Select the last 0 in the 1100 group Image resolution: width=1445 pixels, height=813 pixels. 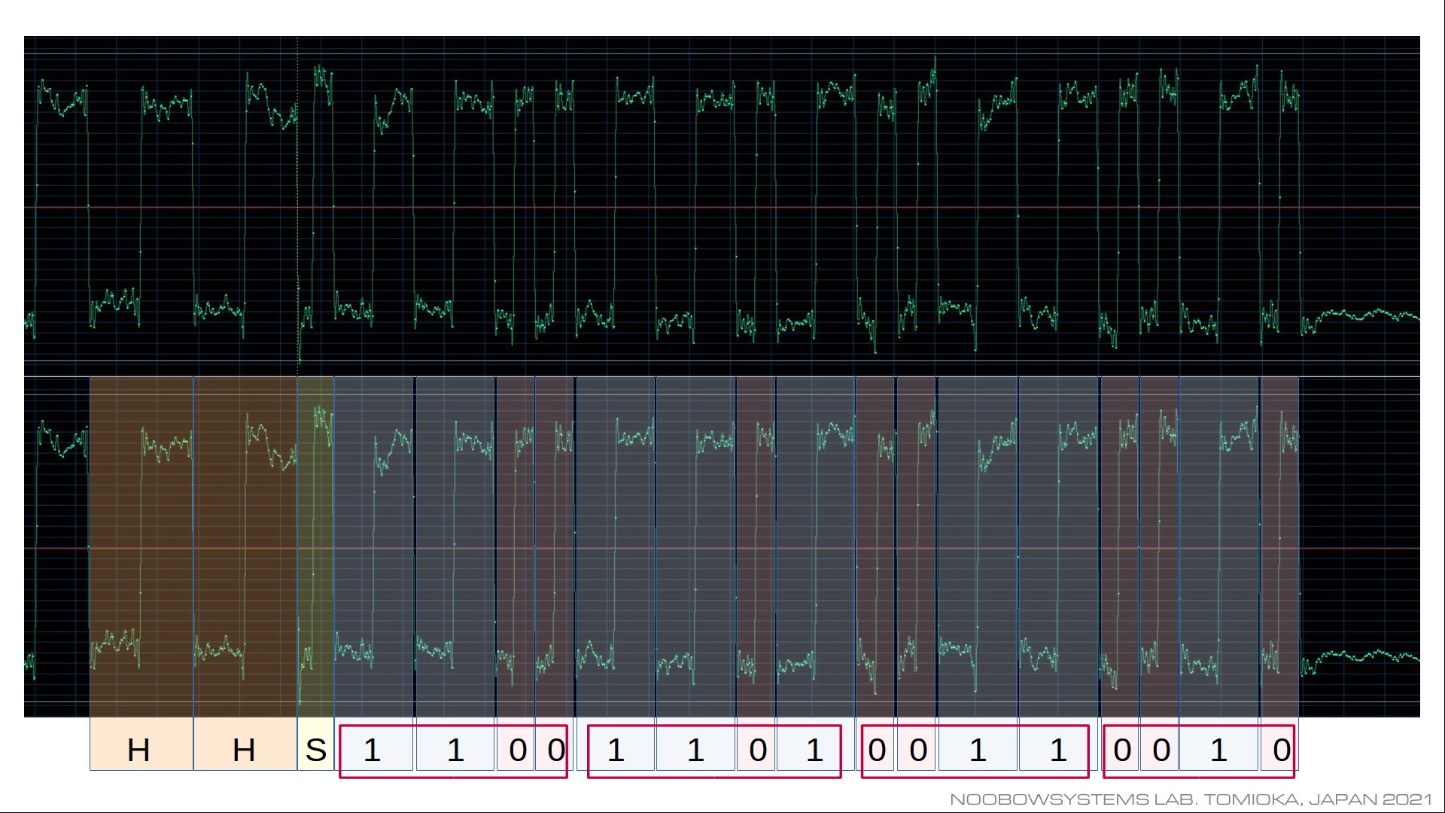tap(555, 744)
